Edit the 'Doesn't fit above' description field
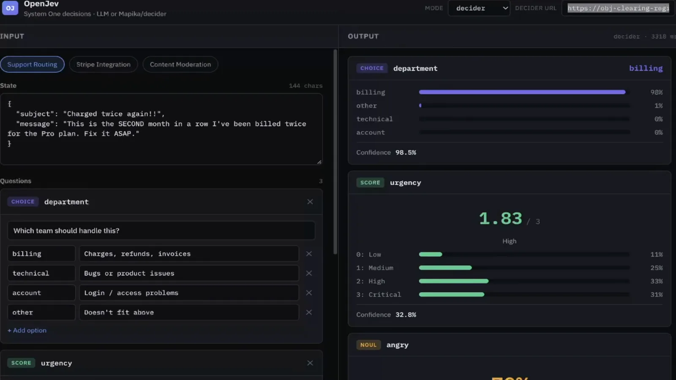This screenshot has height=380, width=676. click(x=189, y=312)
